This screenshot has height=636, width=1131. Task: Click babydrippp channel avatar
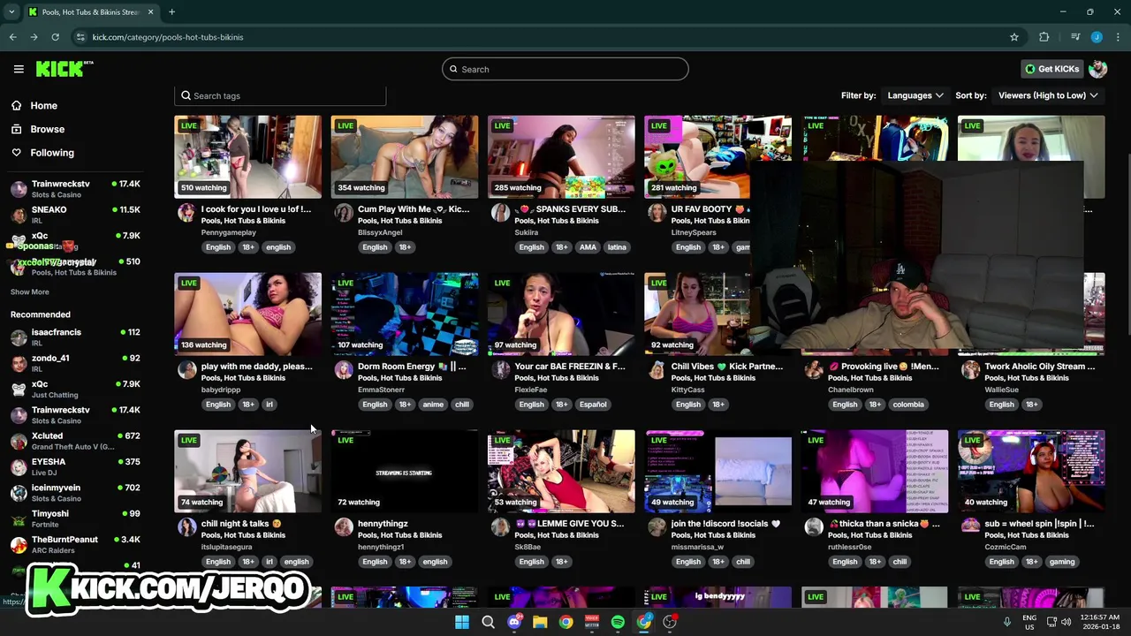[186, 369]
